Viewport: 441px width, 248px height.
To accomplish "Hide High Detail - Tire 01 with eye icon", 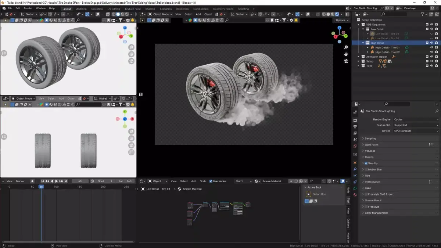I will (432, 47).
